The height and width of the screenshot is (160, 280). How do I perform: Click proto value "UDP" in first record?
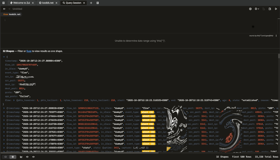click(17, 93)
